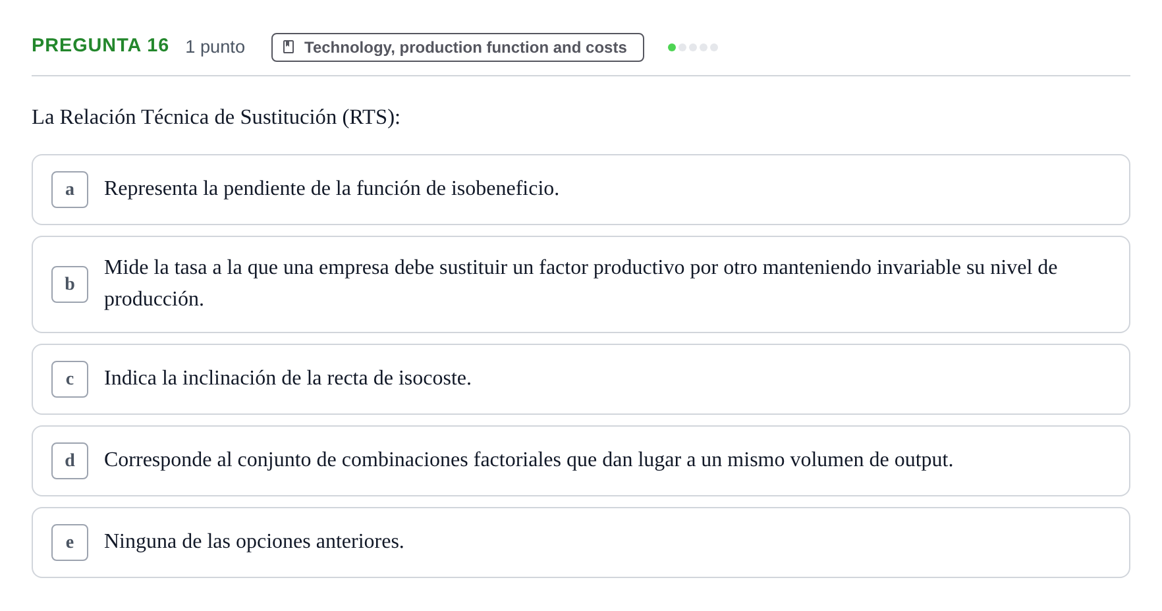
Task: Choose 'Ninguna de las opciones anteriores.'
Action: 581,543
